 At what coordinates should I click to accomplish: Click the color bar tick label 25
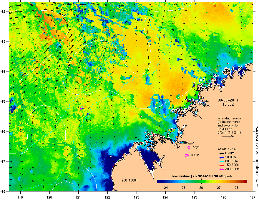pos(184,188)
